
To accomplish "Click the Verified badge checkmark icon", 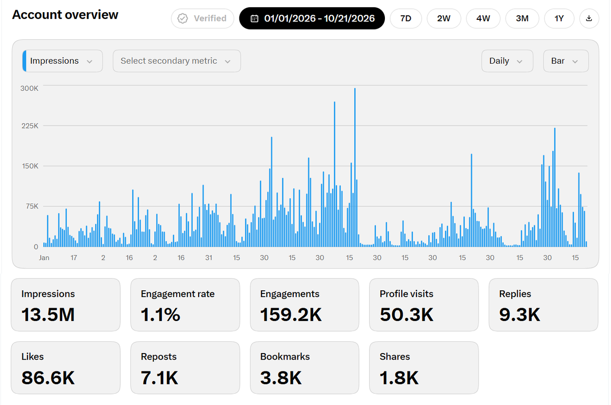I will 182,19.
